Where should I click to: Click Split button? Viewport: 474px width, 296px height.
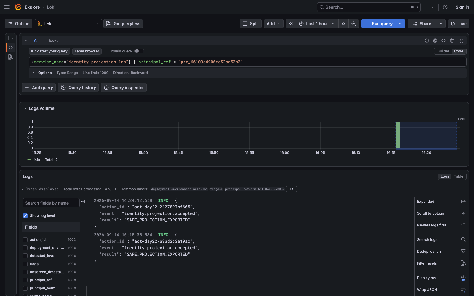pos(251,24)
